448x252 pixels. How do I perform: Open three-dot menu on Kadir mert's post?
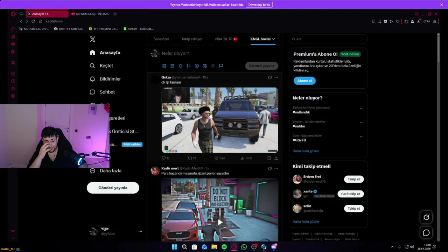(276, 168)
